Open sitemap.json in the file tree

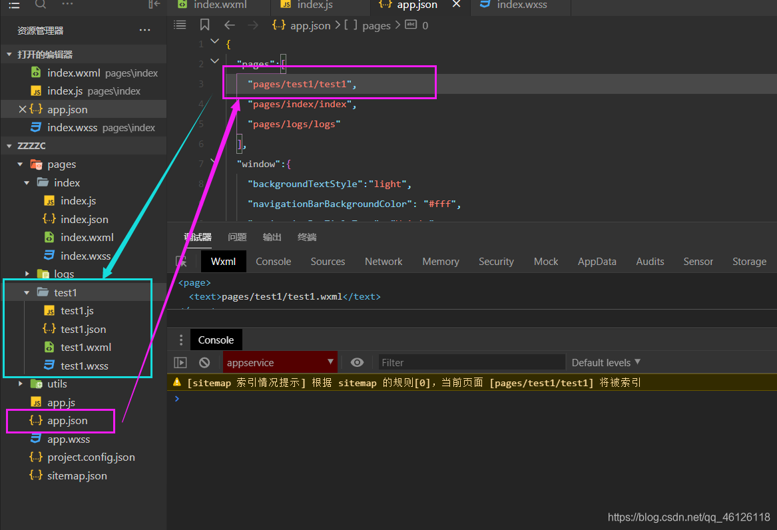pos(77,475)
